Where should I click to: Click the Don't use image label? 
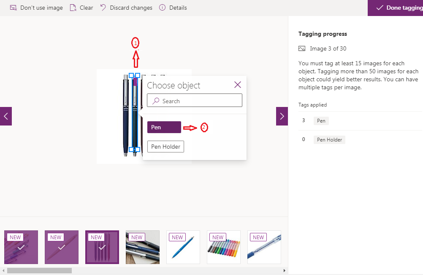point(41,8)
